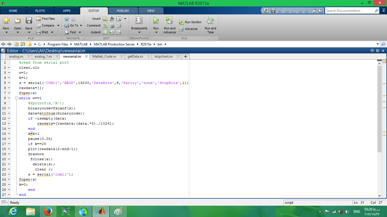Screen dimensions: 387x217
Task: Click the Advance button
Action: point(188,29)
